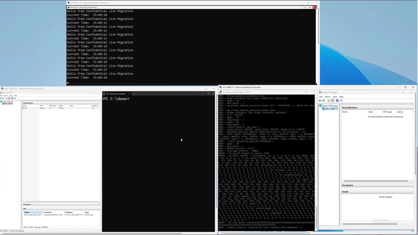Click the Show/Hide Console Tree icon in right Hyper-V toolbar
Image resolution: width=418 pixels, height=235 pixels.
(333, 100)
